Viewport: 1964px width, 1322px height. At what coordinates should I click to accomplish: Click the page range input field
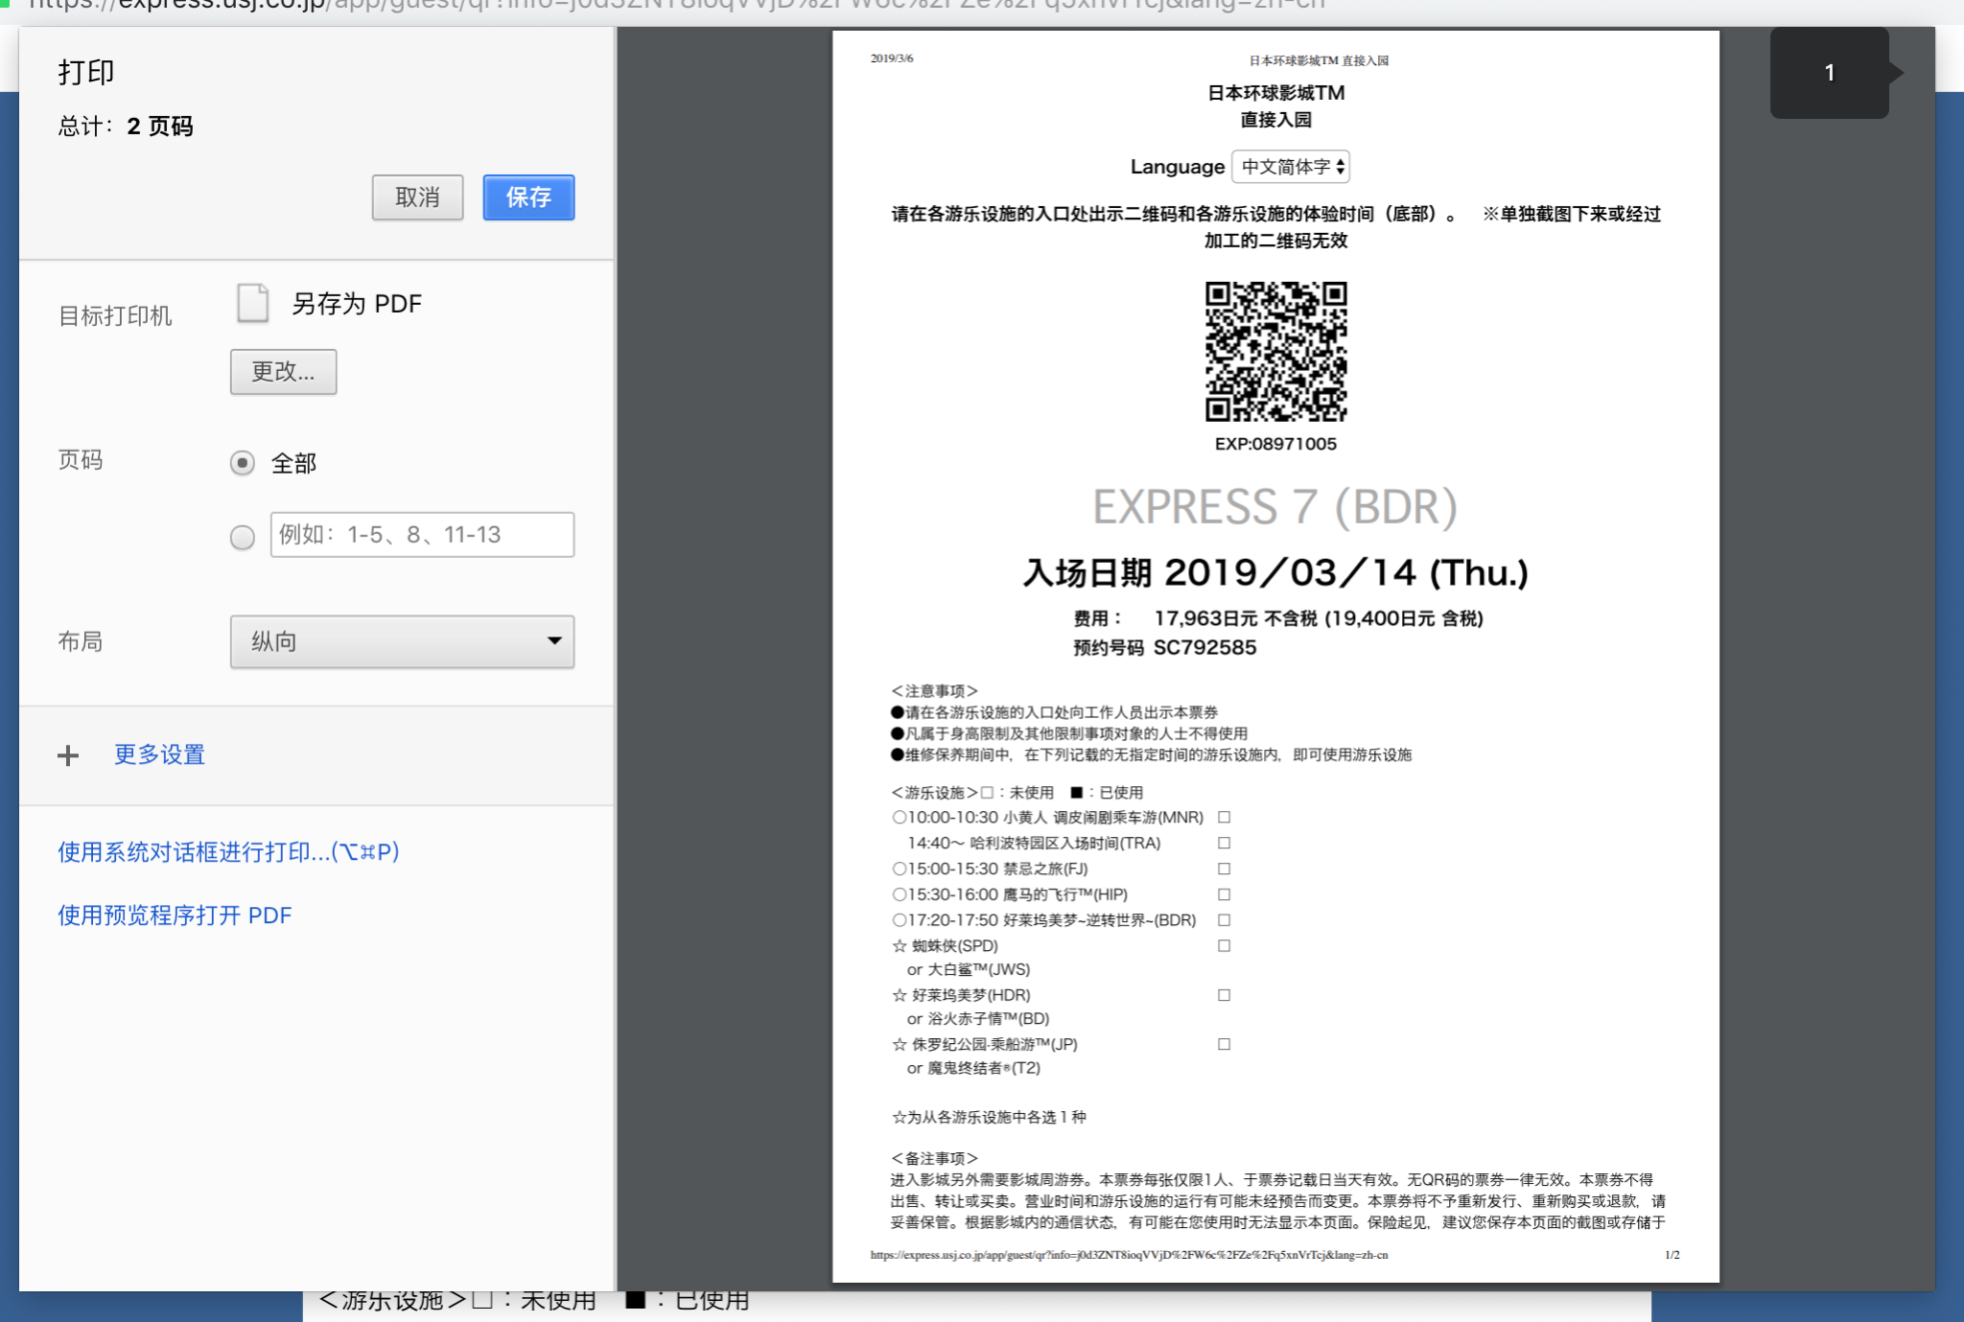pyautogui.click(x=422, y=535)
